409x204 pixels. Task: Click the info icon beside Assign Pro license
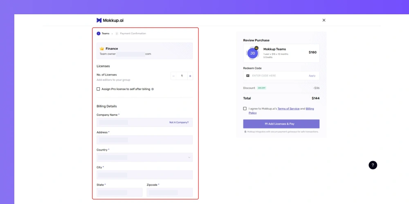pos(153,89)
